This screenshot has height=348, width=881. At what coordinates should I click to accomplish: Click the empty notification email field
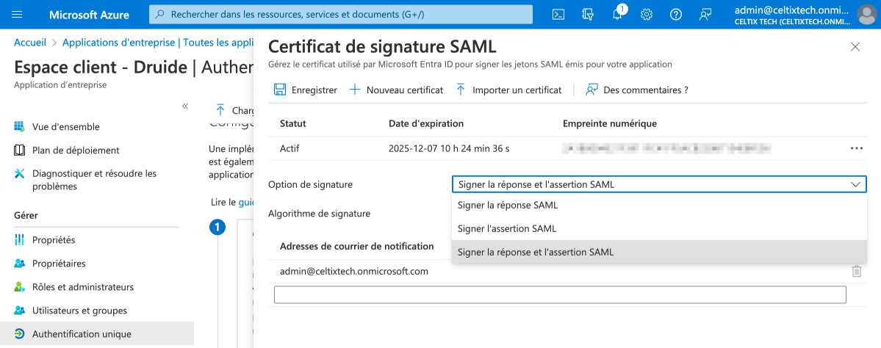tap(560, 295)
